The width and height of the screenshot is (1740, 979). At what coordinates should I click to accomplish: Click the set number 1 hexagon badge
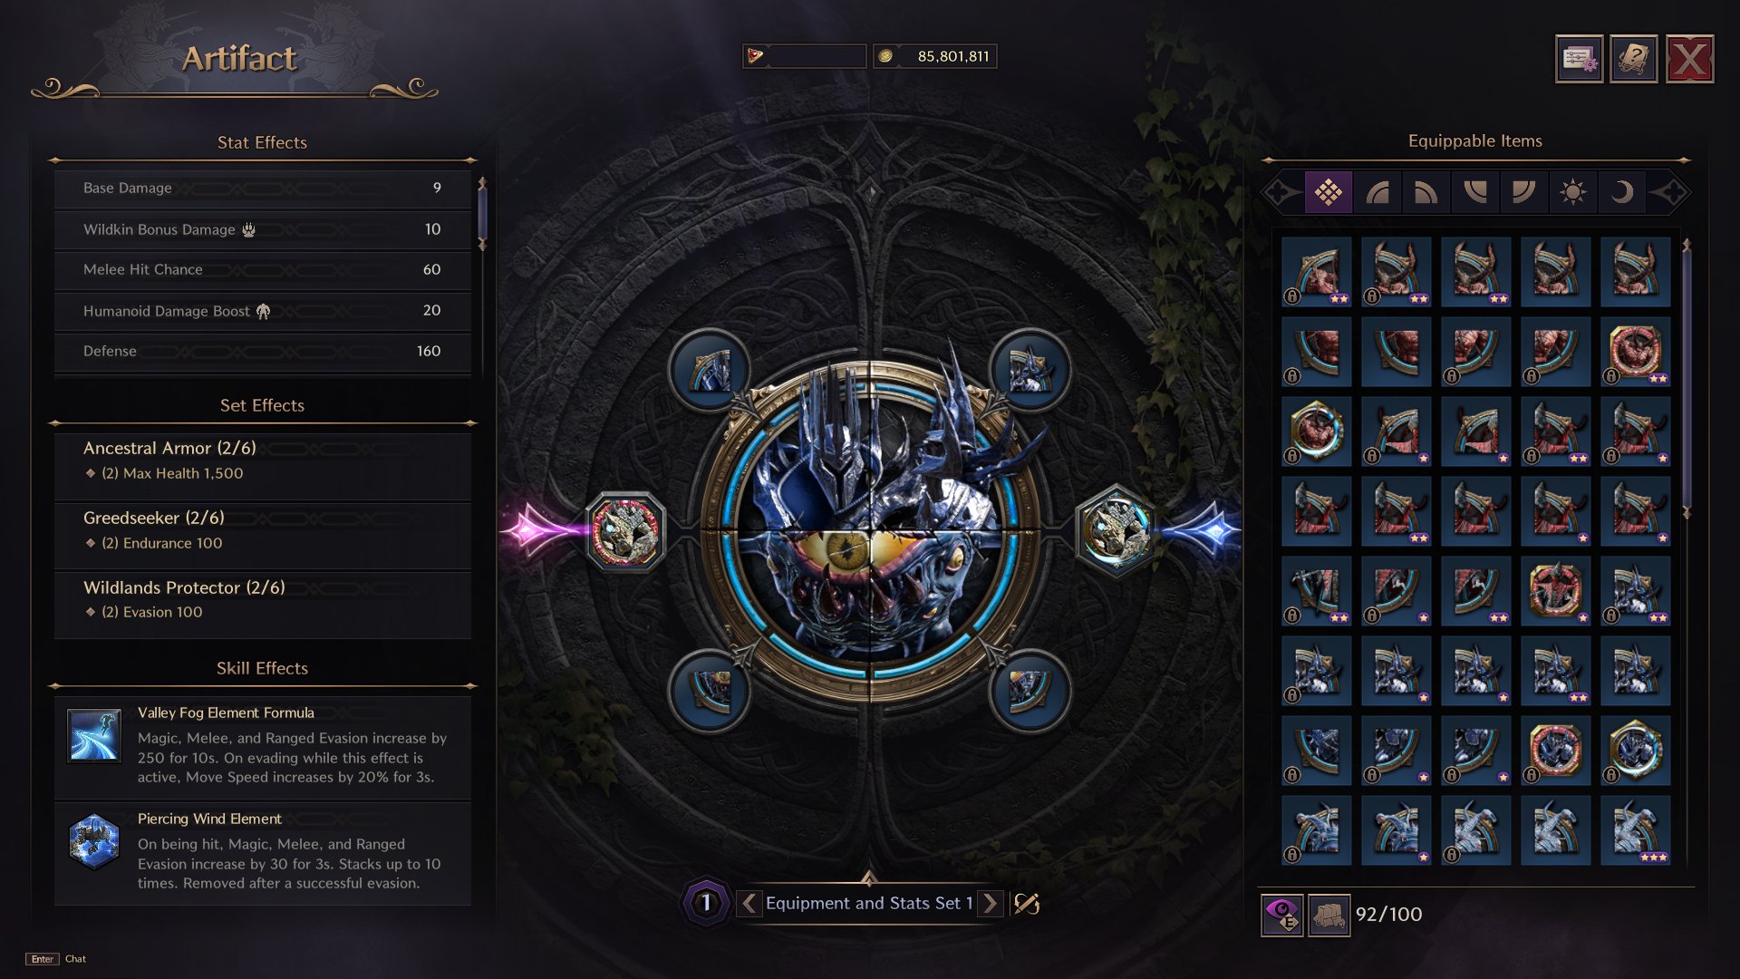(706, 903)
